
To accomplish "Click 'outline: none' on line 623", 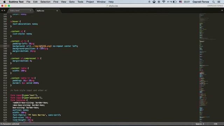I will point(20,110).
